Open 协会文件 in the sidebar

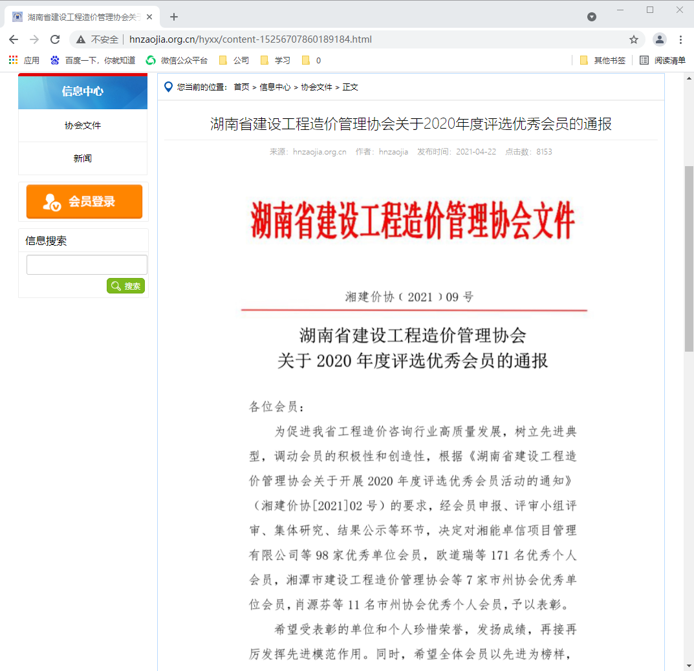click(83, 125)
